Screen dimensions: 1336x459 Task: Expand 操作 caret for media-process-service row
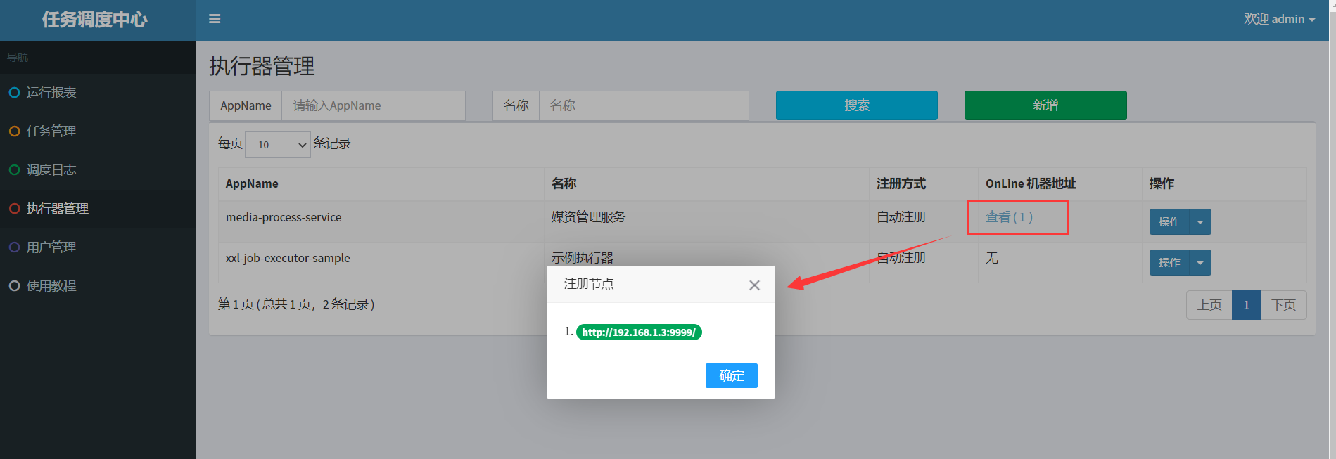coord(1200,222)
